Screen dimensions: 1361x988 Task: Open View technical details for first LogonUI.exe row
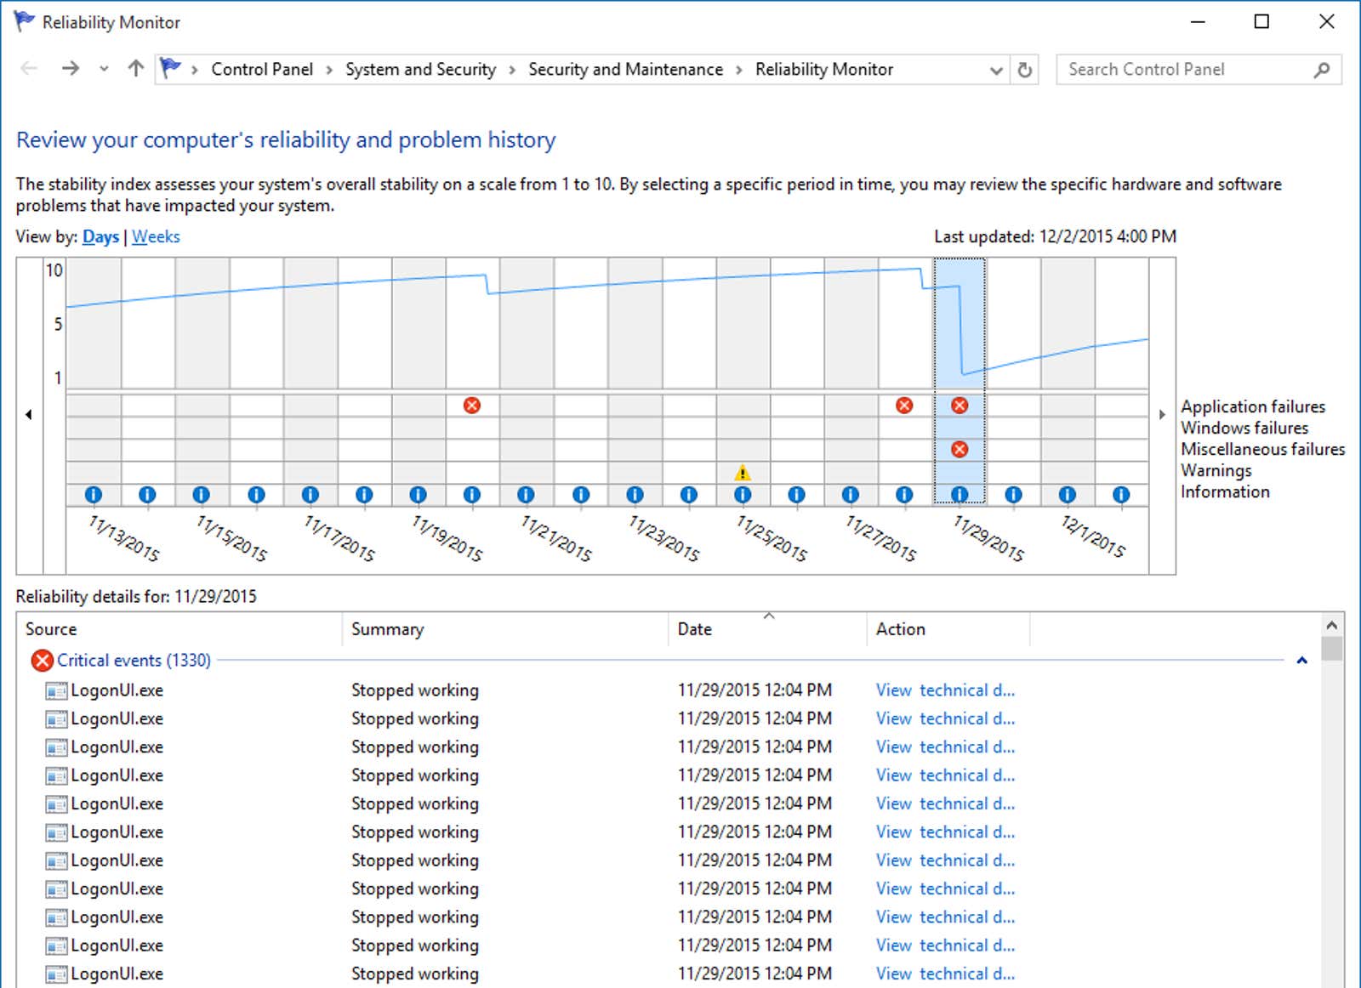point(945,690)
